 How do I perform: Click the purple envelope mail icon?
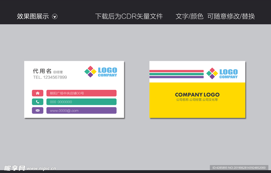click(38, 110)
